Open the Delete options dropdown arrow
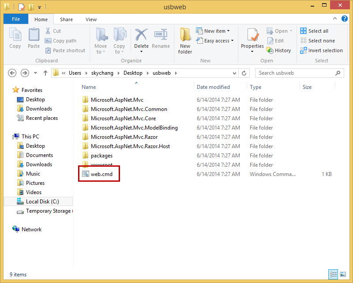353x283 pixels. 141,52
